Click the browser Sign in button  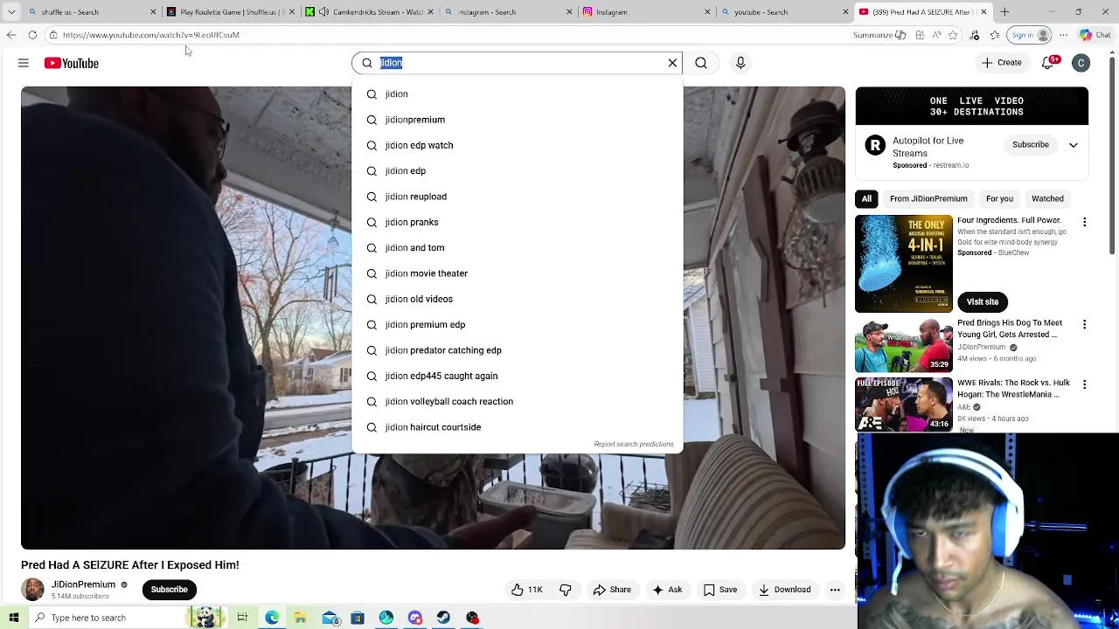[1030, 35]
